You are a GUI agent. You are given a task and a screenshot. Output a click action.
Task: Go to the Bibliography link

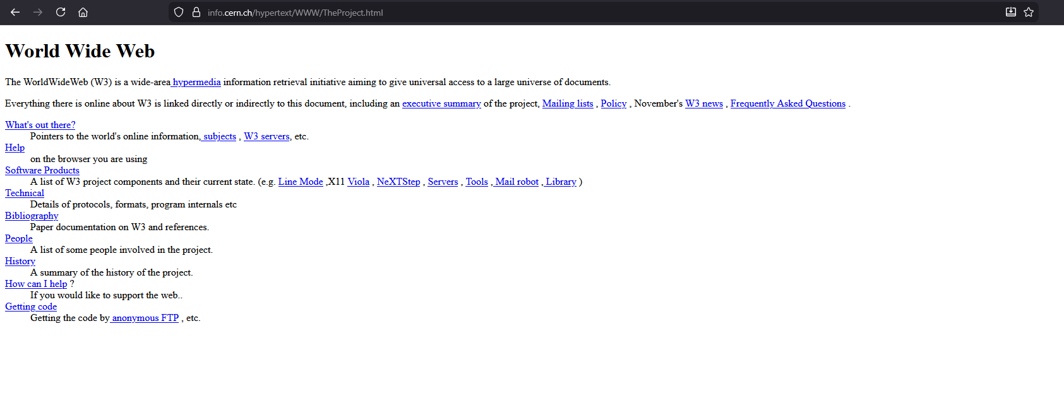tap(32, 216)
